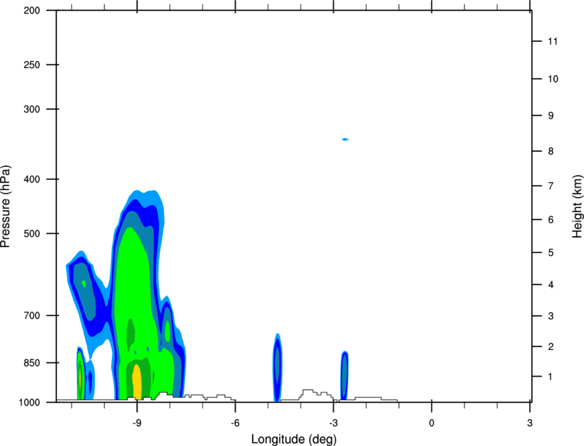
Task: Click the 400 pressure tick label
Action: (x=32, y=179)
